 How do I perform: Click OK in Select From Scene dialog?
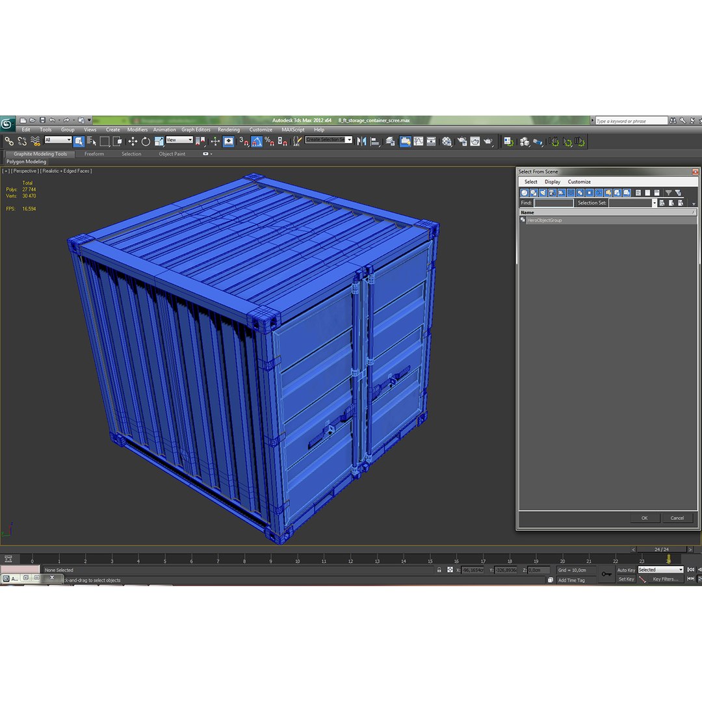[645, 518]
